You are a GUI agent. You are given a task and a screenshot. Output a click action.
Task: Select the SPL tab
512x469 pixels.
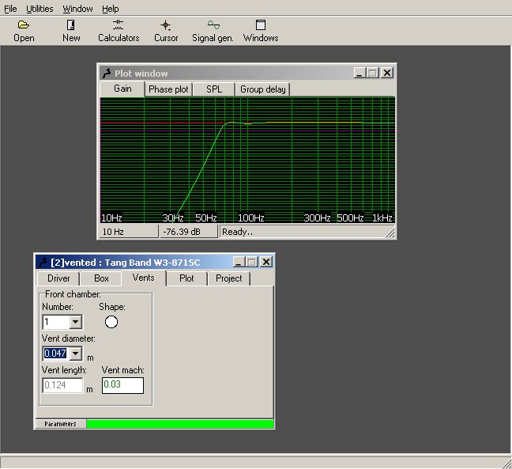[x=214, y=89]
